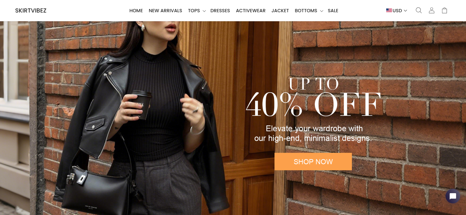The height and width of the screenshot is (215, 466).
Task: Open the NEW ARRIVALS menu item
Action: click(x=165, y=10)
